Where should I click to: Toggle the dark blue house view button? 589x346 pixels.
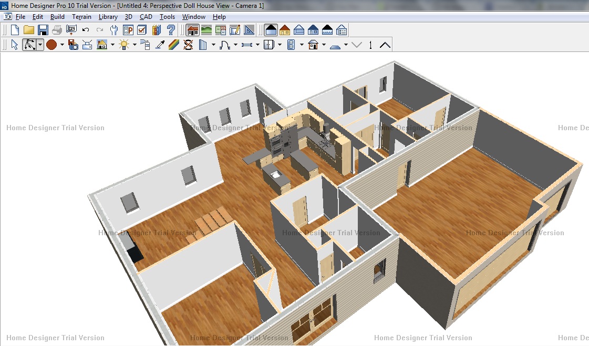[x=313, y=30]
